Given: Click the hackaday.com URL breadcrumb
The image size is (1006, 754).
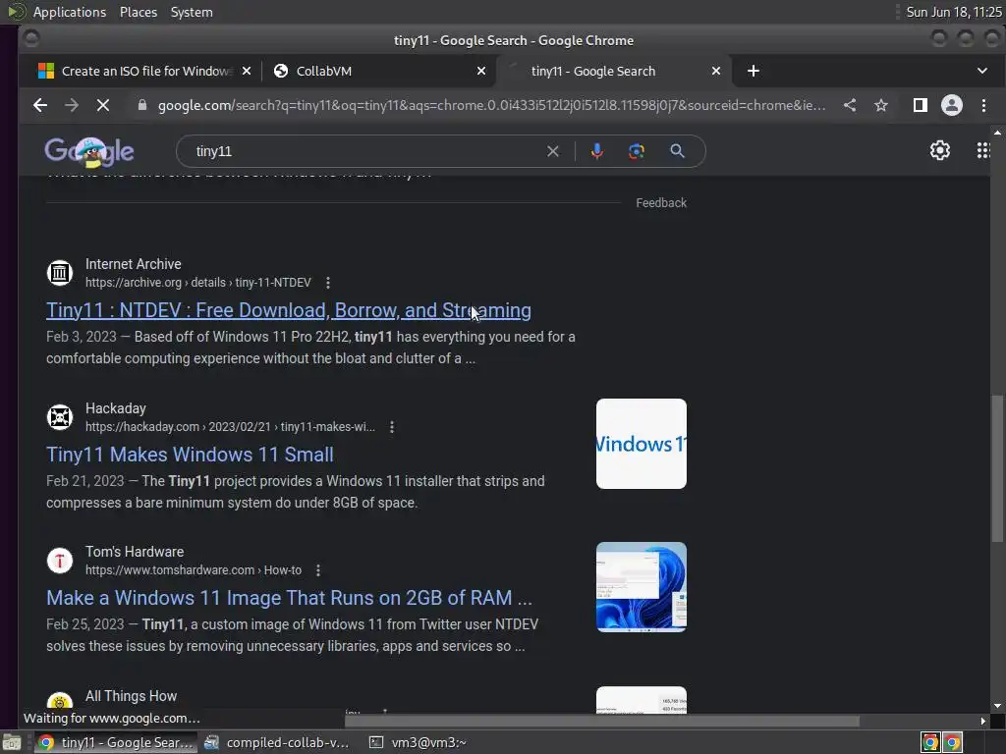Looking at the screenshot, I should click(x=230, y=427).
